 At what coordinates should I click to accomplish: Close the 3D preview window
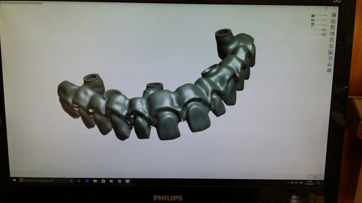[x=334, y=8]
